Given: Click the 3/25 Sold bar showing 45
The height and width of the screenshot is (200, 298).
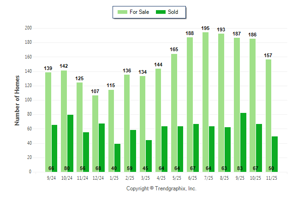Looking at the screenshot, I should point(149,156).
